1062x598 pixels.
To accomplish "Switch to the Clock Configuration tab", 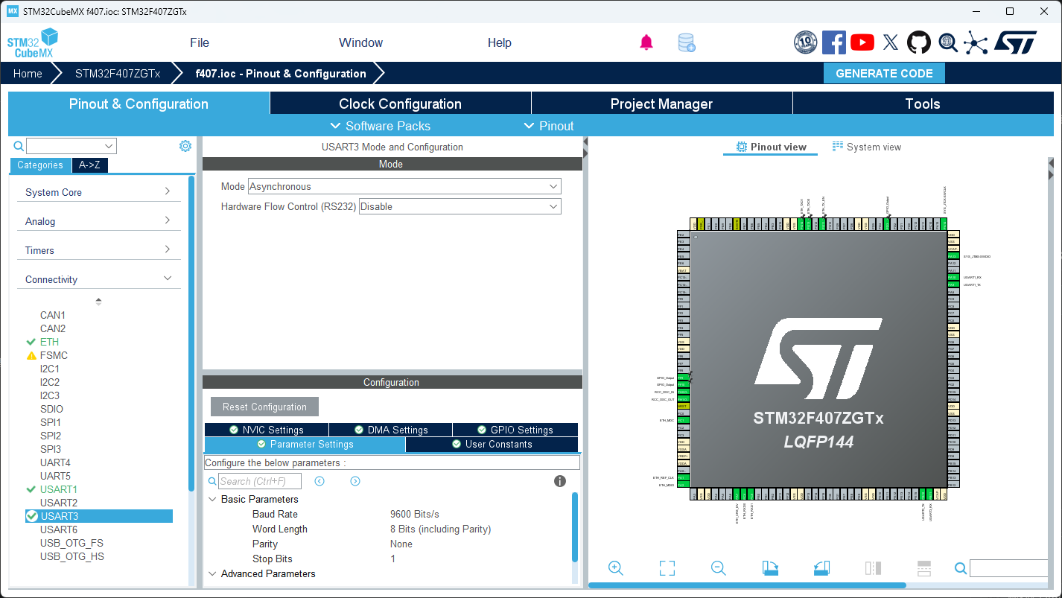I will click(400, 104).
